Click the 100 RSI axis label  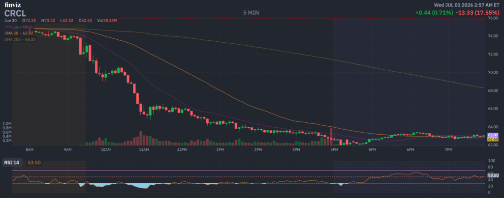(x=491, y=161)
